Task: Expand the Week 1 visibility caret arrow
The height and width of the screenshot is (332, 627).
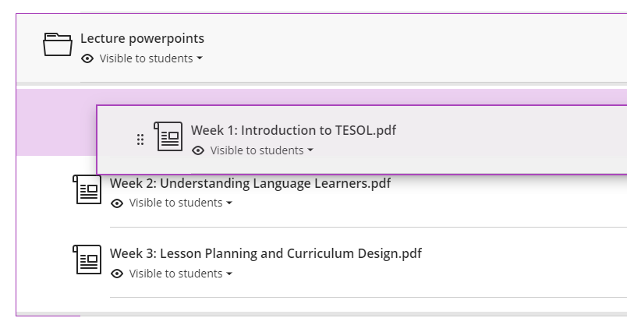Action: pos(310,150)
